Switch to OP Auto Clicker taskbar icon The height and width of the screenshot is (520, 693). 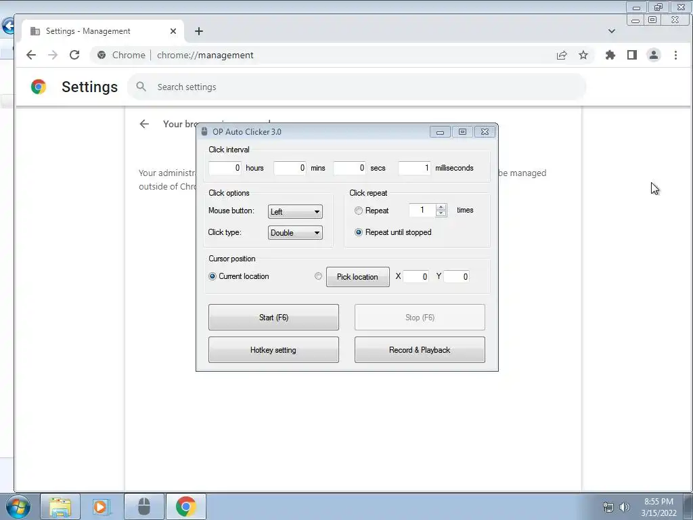[x=144, y=506]
